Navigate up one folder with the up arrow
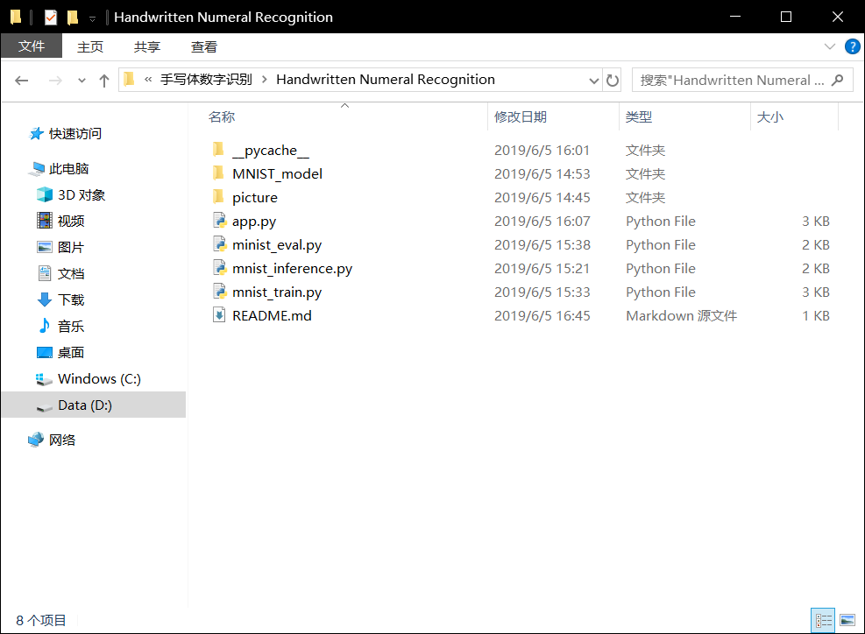Screen dimensions: 865x634 104,80
